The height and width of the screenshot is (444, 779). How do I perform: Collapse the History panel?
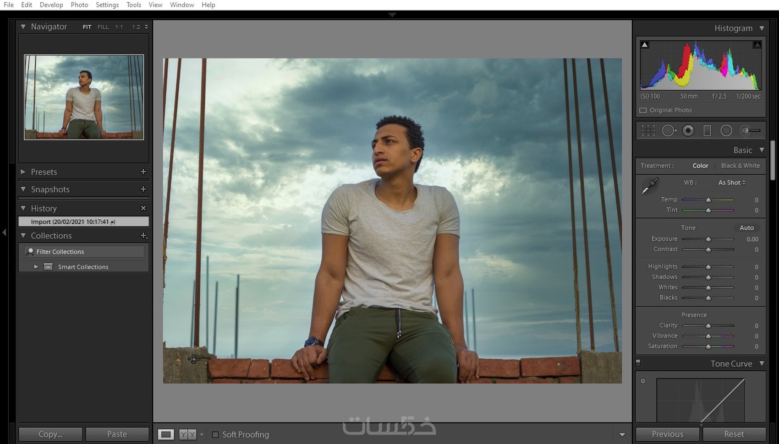click(x=23, y=208)
